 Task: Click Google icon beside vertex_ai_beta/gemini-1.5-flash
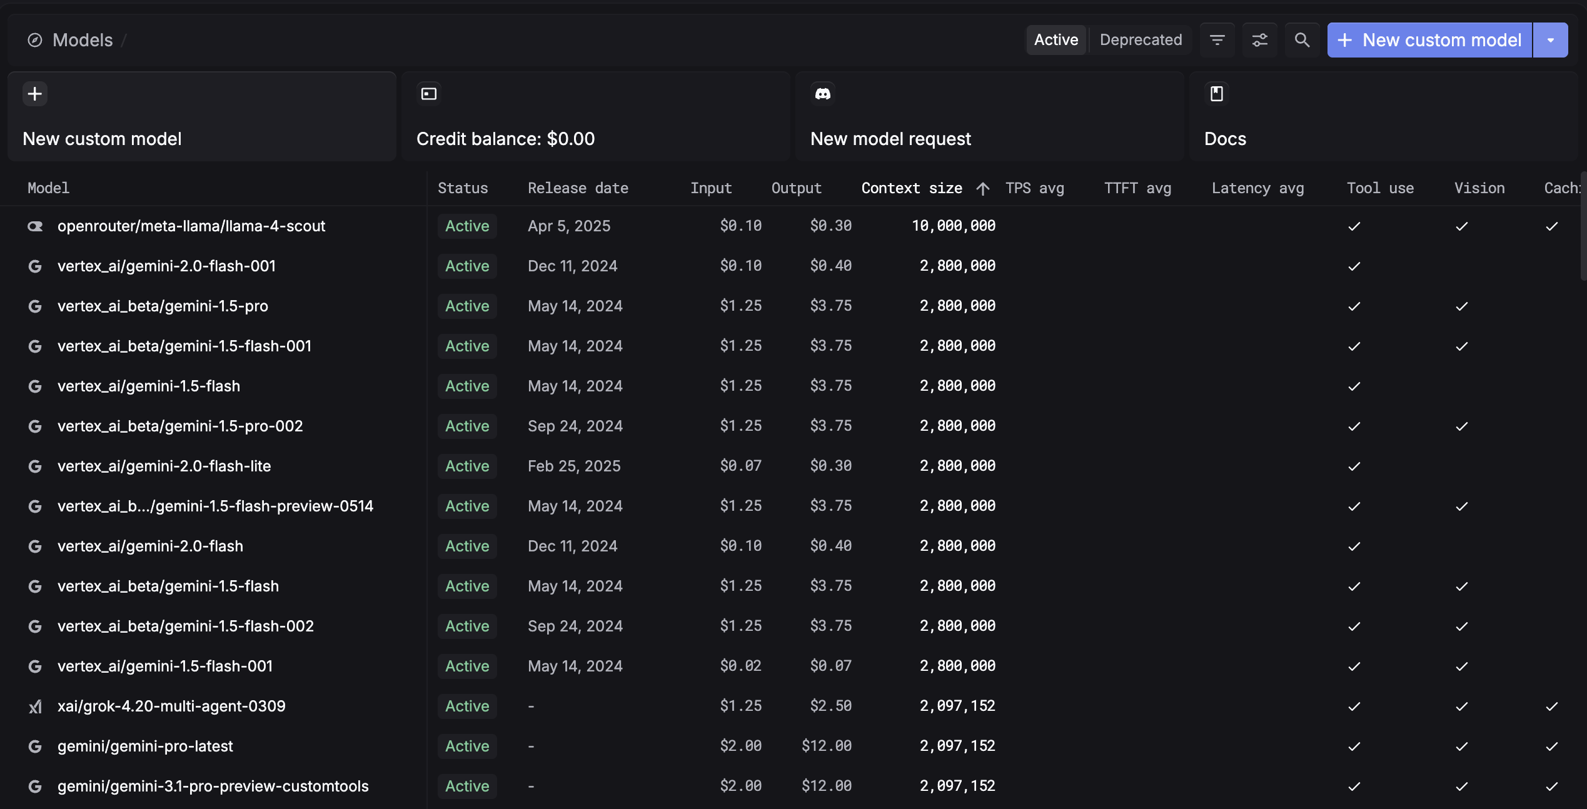(x=35, y=586)
